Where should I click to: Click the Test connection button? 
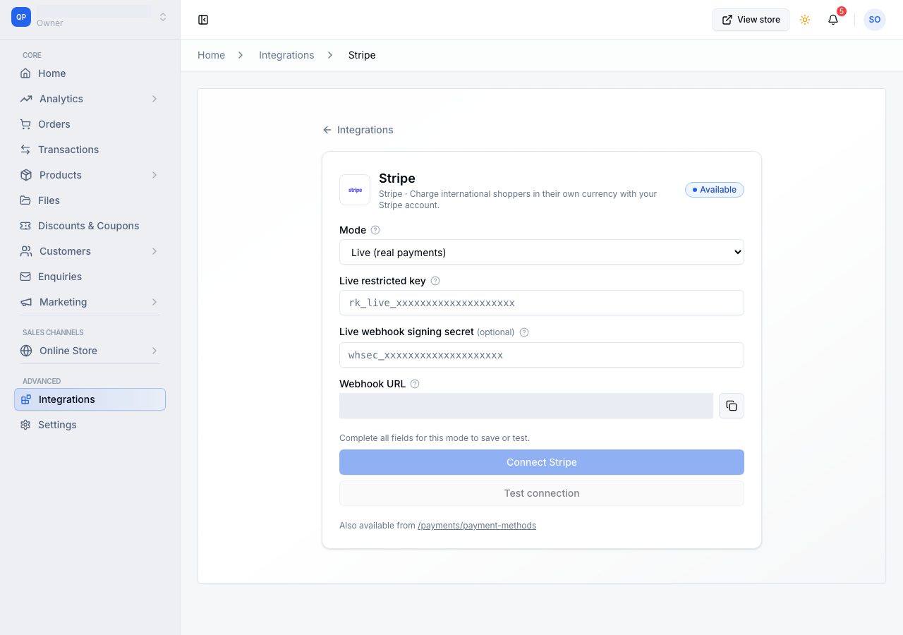[x=542, y=493]
